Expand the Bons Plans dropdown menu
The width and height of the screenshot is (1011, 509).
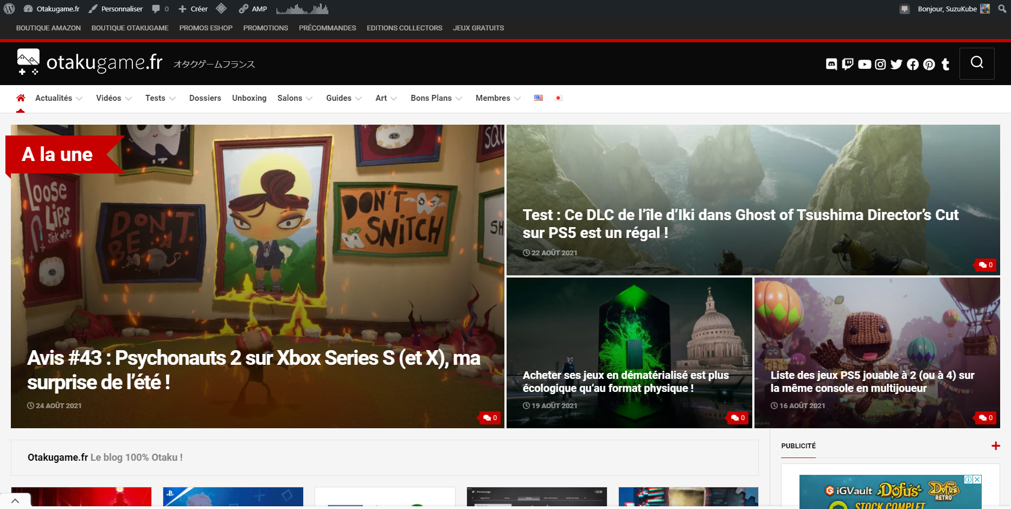point(437,98)
